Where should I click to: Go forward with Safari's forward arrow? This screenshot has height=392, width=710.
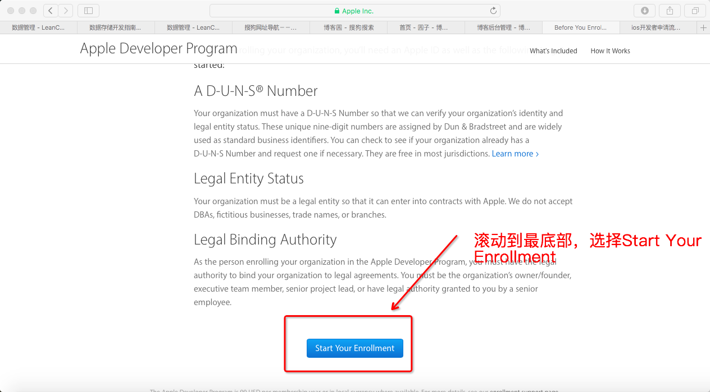click(x=66, y=11)
